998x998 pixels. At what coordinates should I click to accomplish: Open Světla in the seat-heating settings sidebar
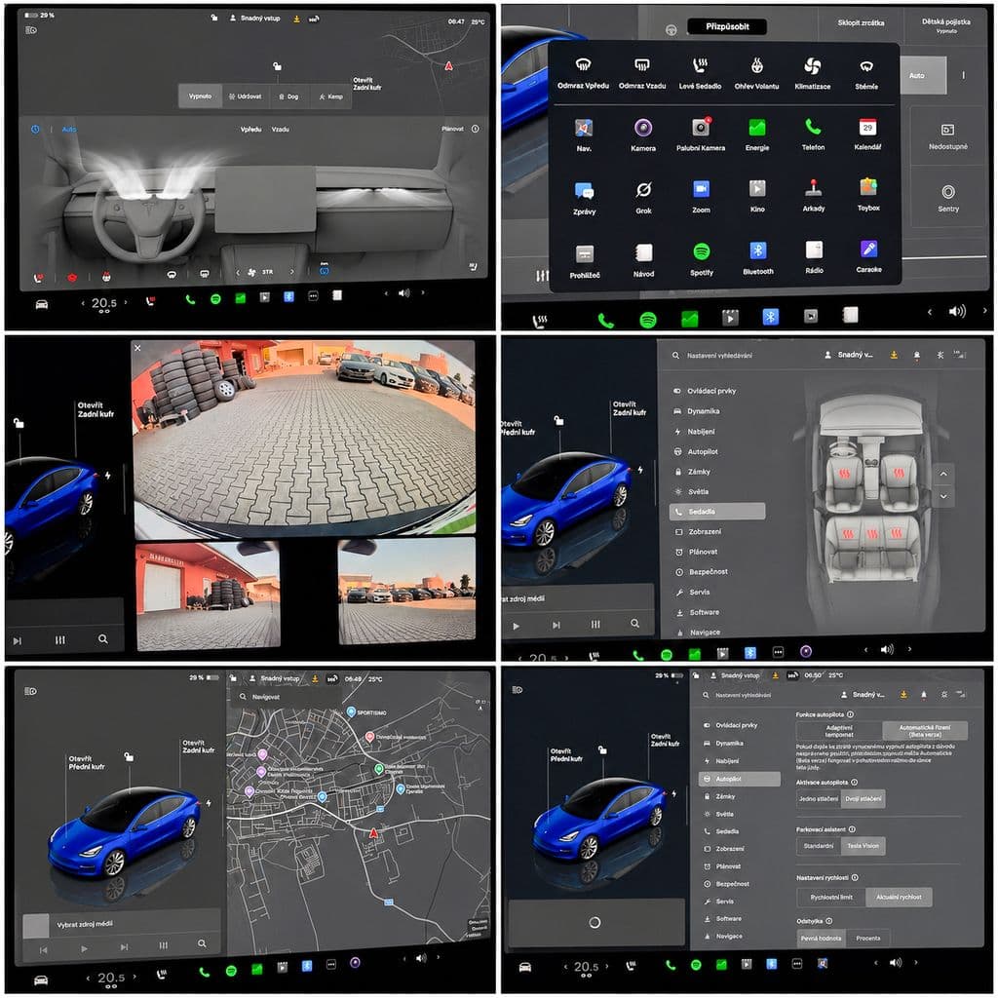point(698,492)
